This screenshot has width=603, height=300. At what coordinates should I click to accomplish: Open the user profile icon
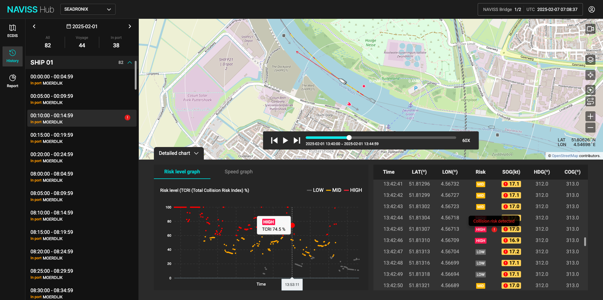click(x=591, y=9)
